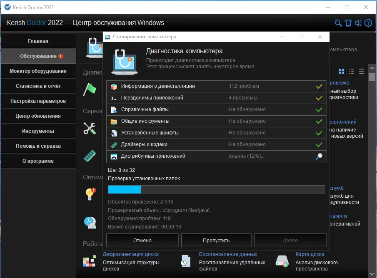Close the Сканирование компьютера dialog
377x278 pixels.
click(320, 37)
